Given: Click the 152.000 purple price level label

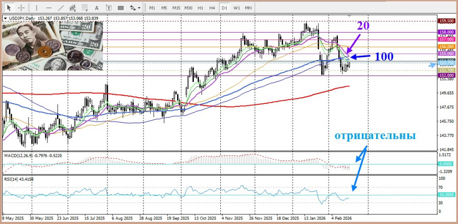Looking at the screenshot, I should point(446,75).
